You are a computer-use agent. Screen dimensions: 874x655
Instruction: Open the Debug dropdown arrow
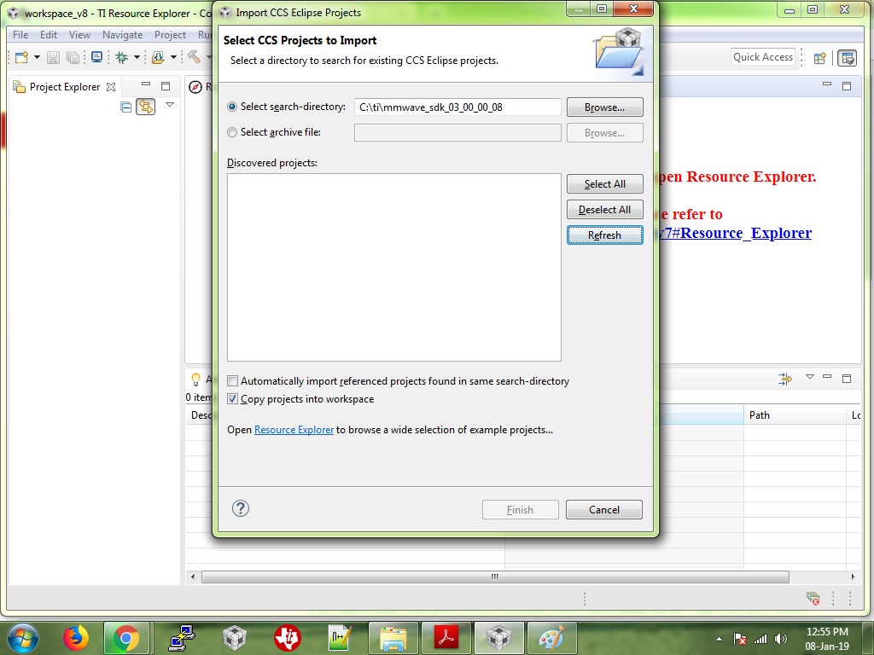[x=137, y=57]
